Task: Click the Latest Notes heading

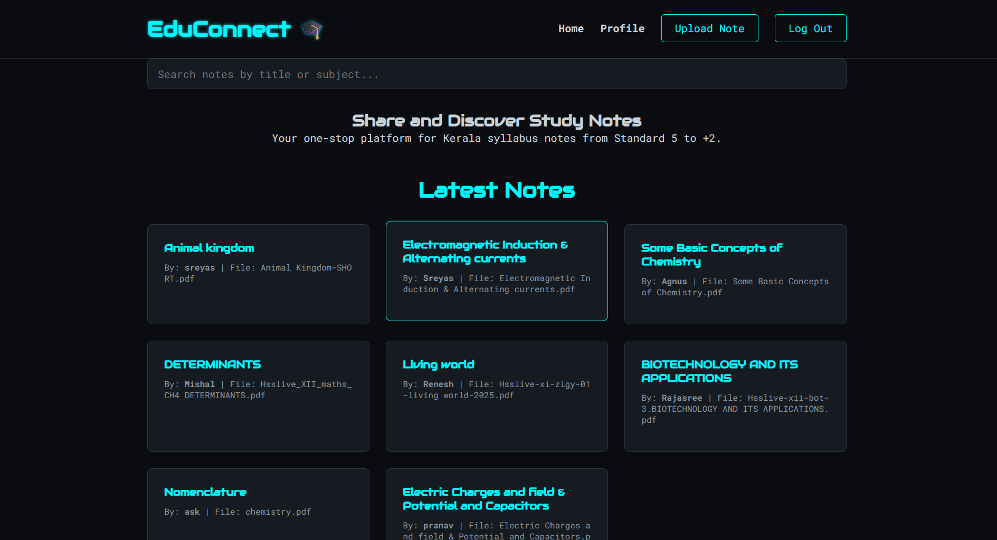Action: click(497, 190)
